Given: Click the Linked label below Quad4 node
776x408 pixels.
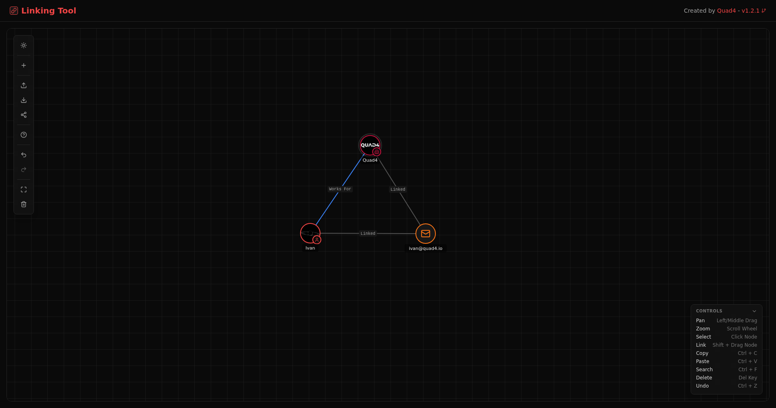Looking at the screenshot, I should click(x=397, y=189).
